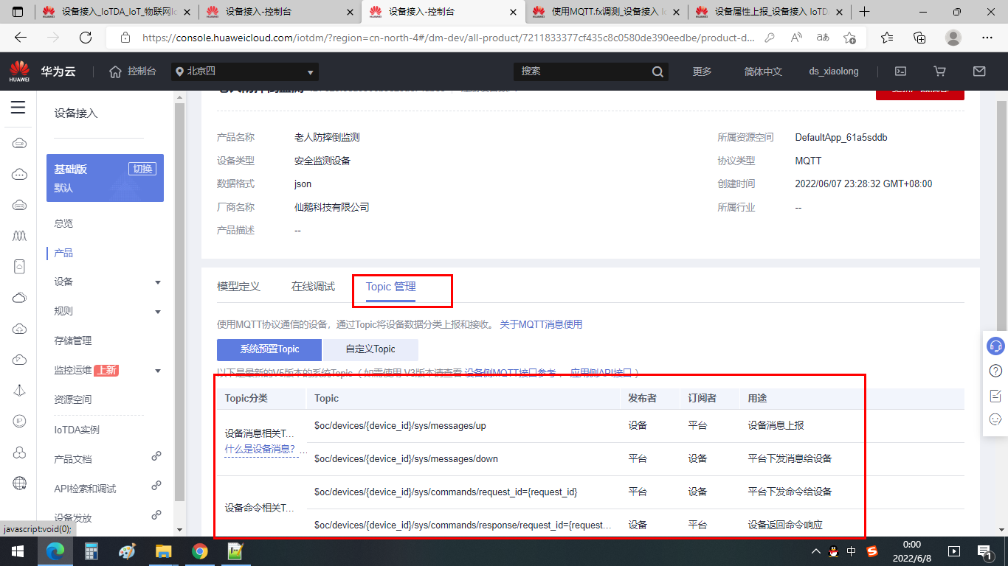1008x566 pixels.
Task: Select the Topic 管理 tab
Action: click(x=391, y=287)
